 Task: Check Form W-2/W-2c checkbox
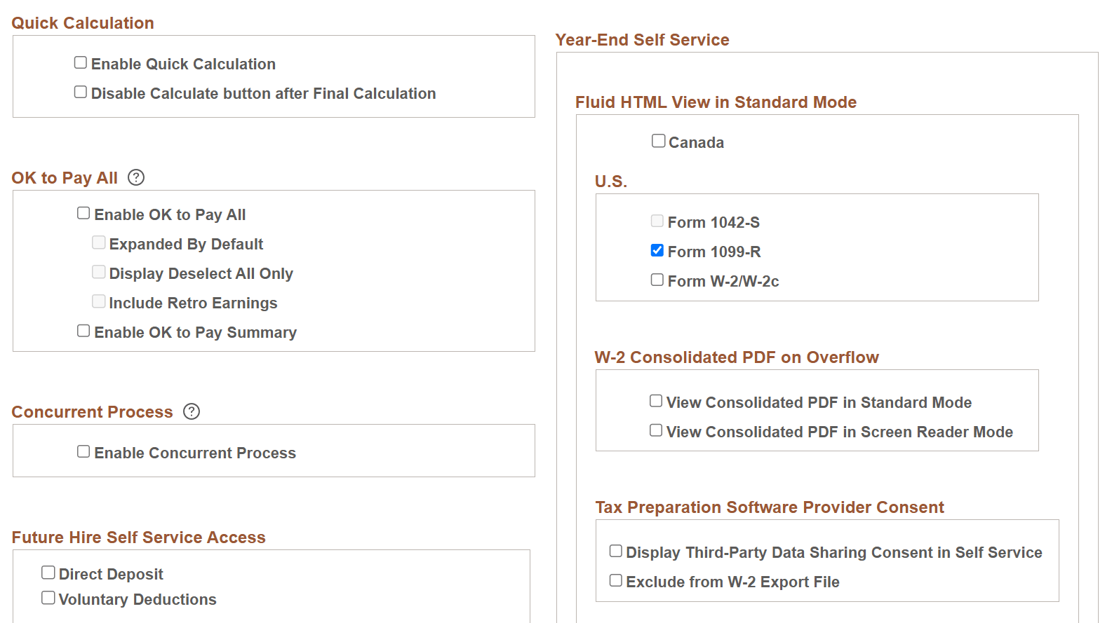(657, 280)
